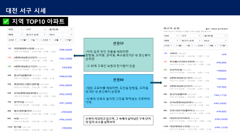
Task: Click the 4억2,500만 price
Action: (66, 94)
